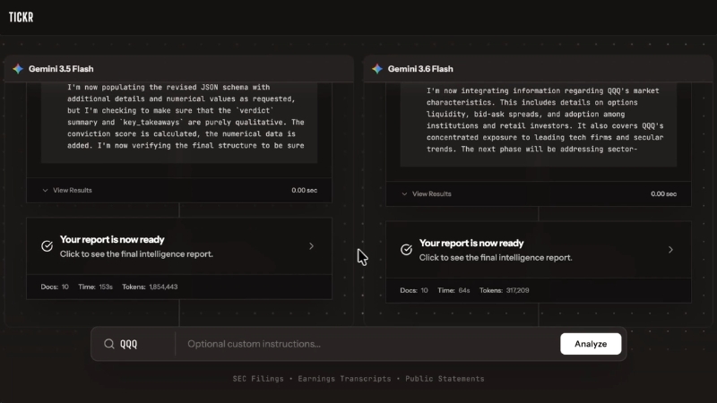Click the checkmark icon in left report card
Screen dimensions: 717x403
48,246
